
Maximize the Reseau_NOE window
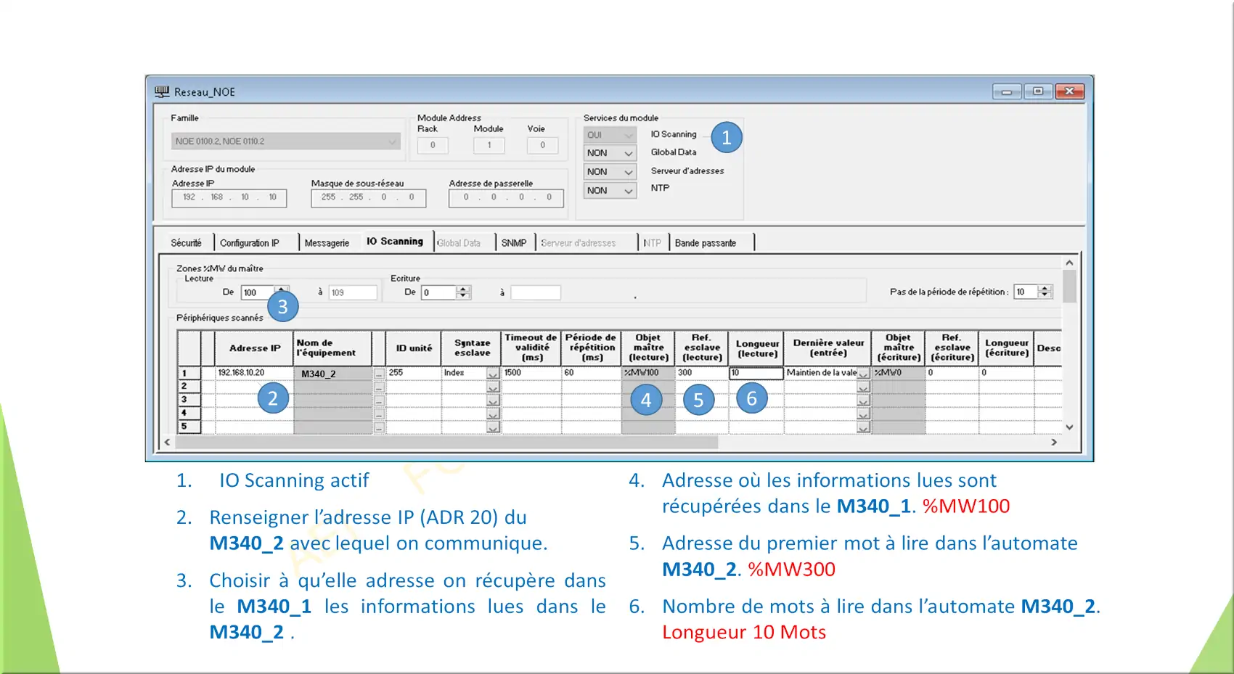tap(1038, 91)
